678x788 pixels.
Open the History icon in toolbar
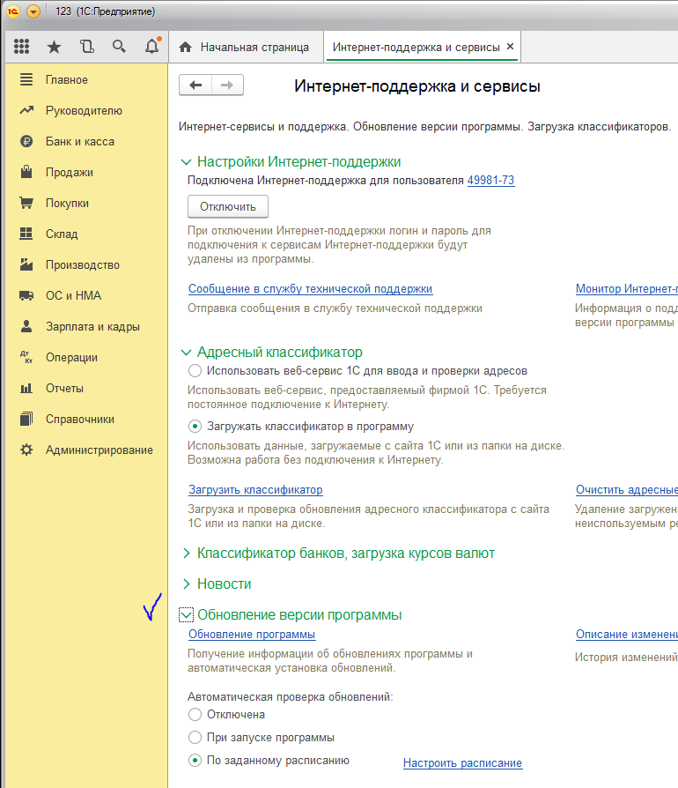point(87,47)
